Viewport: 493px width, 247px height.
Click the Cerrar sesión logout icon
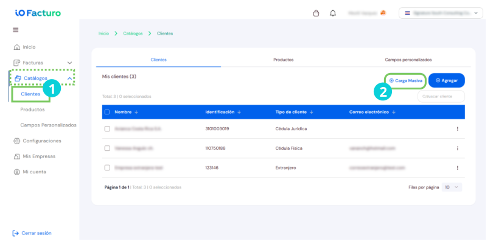click(x=15, y=233)
